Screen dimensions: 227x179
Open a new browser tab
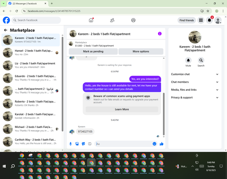coord(52,3)
